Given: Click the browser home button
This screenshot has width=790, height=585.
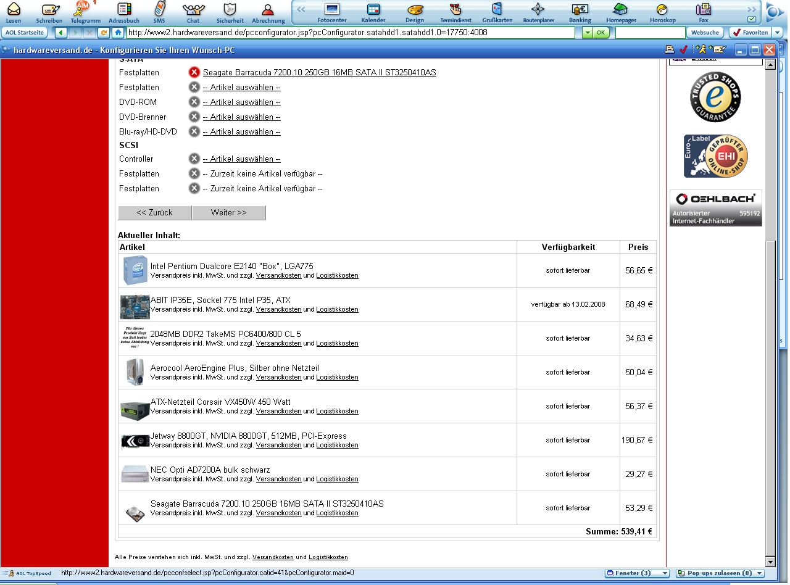Looking at the screenshot, I should point(117,33).
